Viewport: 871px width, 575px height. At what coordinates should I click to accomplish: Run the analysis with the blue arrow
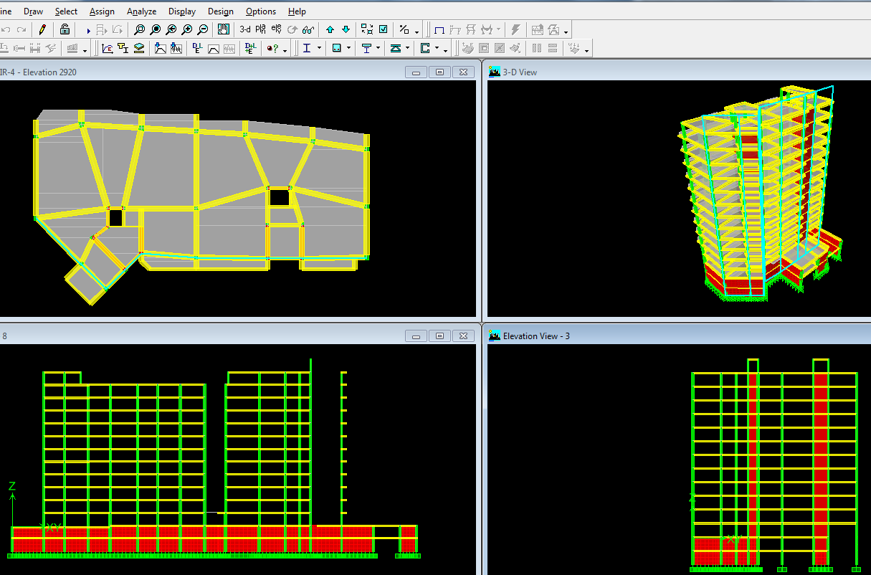[x=88, y=30]
